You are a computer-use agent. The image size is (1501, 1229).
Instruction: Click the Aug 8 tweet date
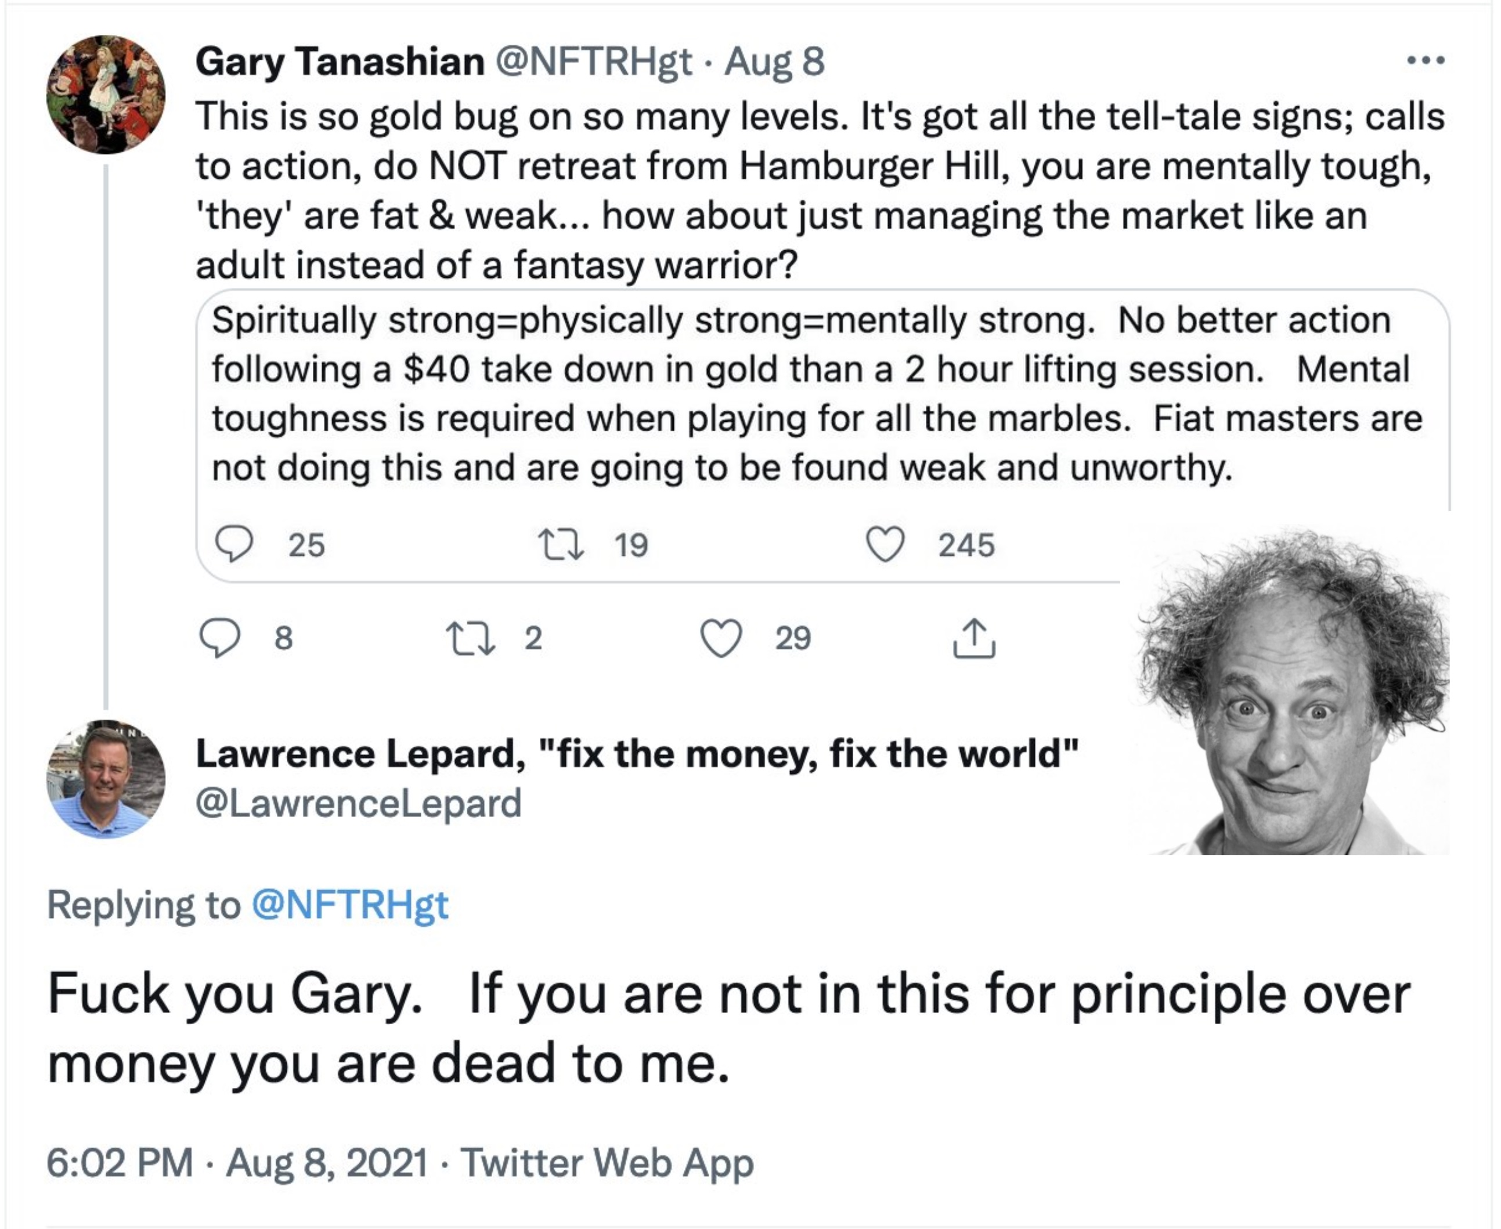pos(774,62)
